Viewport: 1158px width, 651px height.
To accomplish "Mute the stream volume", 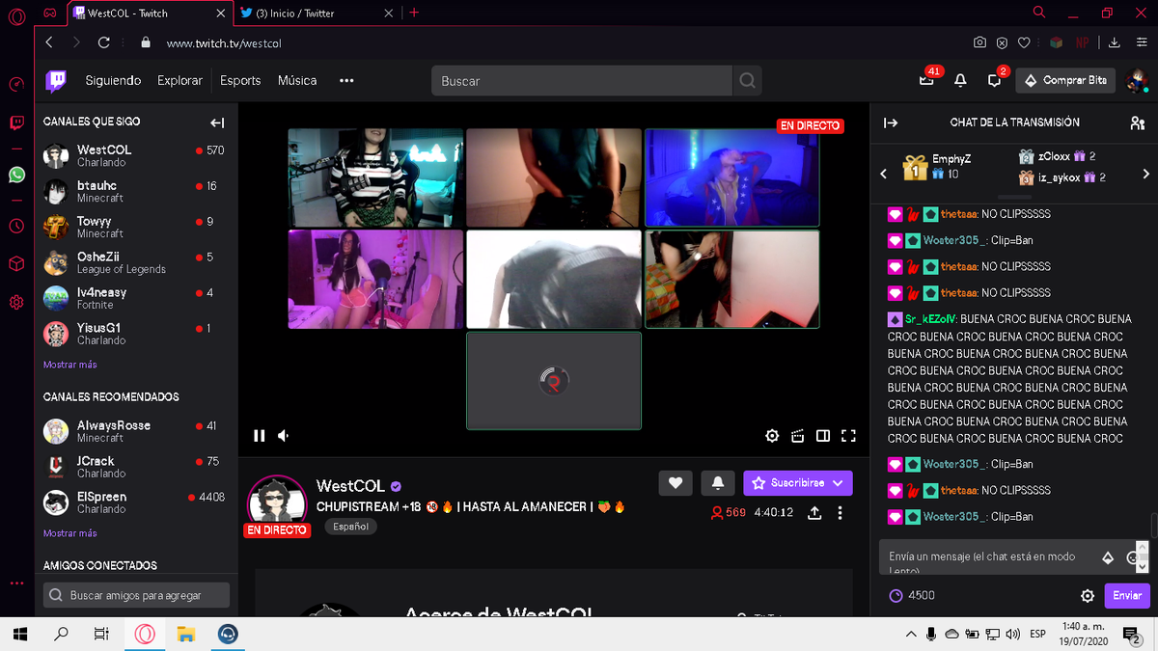I will coord(284,436).
